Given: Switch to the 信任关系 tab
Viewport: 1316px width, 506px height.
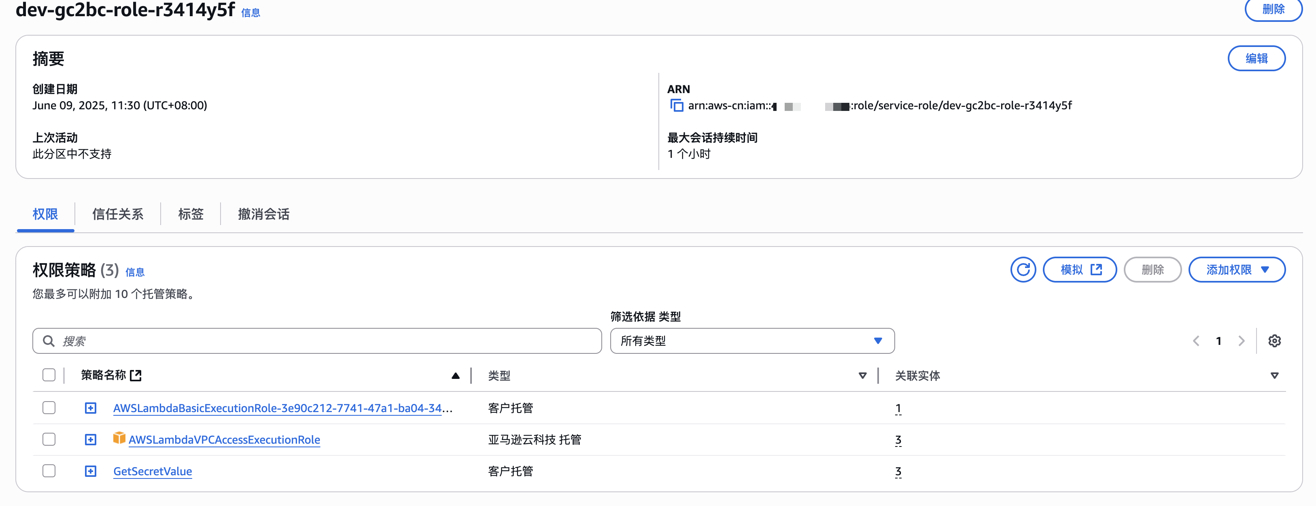Looking at the screenshot, I should (117, 214).
